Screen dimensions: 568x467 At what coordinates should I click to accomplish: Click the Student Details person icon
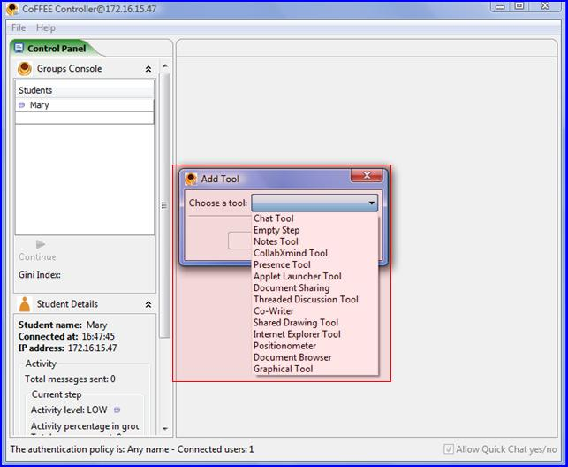(25, 304)
